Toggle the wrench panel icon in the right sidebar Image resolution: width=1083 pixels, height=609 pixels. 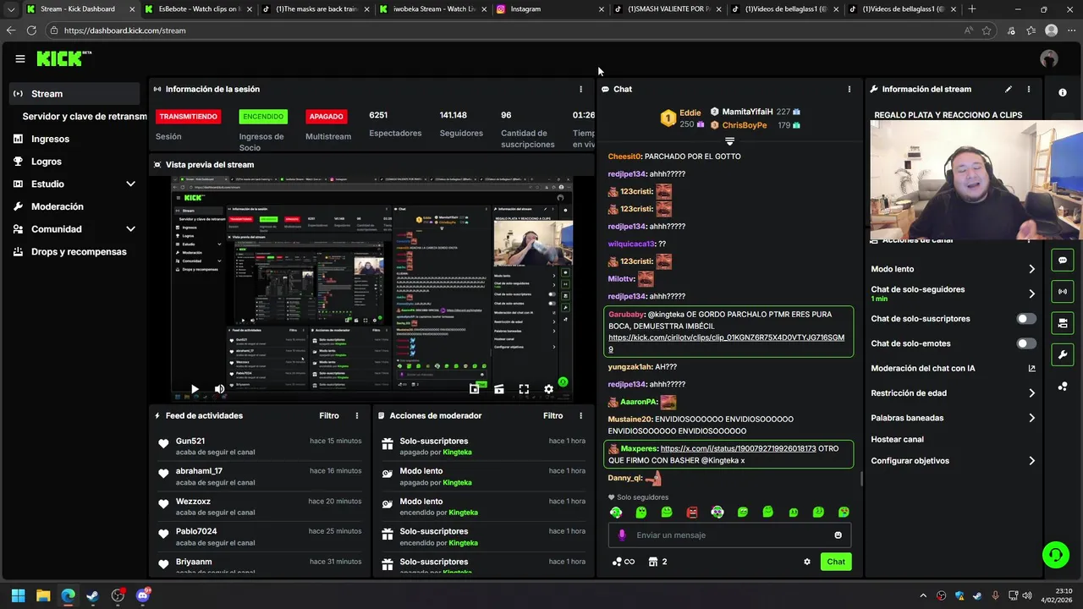[x=1063, y=354]
